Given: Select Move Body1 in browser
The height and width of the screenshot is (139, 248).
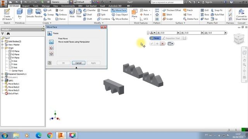Looking at the screenshot, I should tap(12, 84).
